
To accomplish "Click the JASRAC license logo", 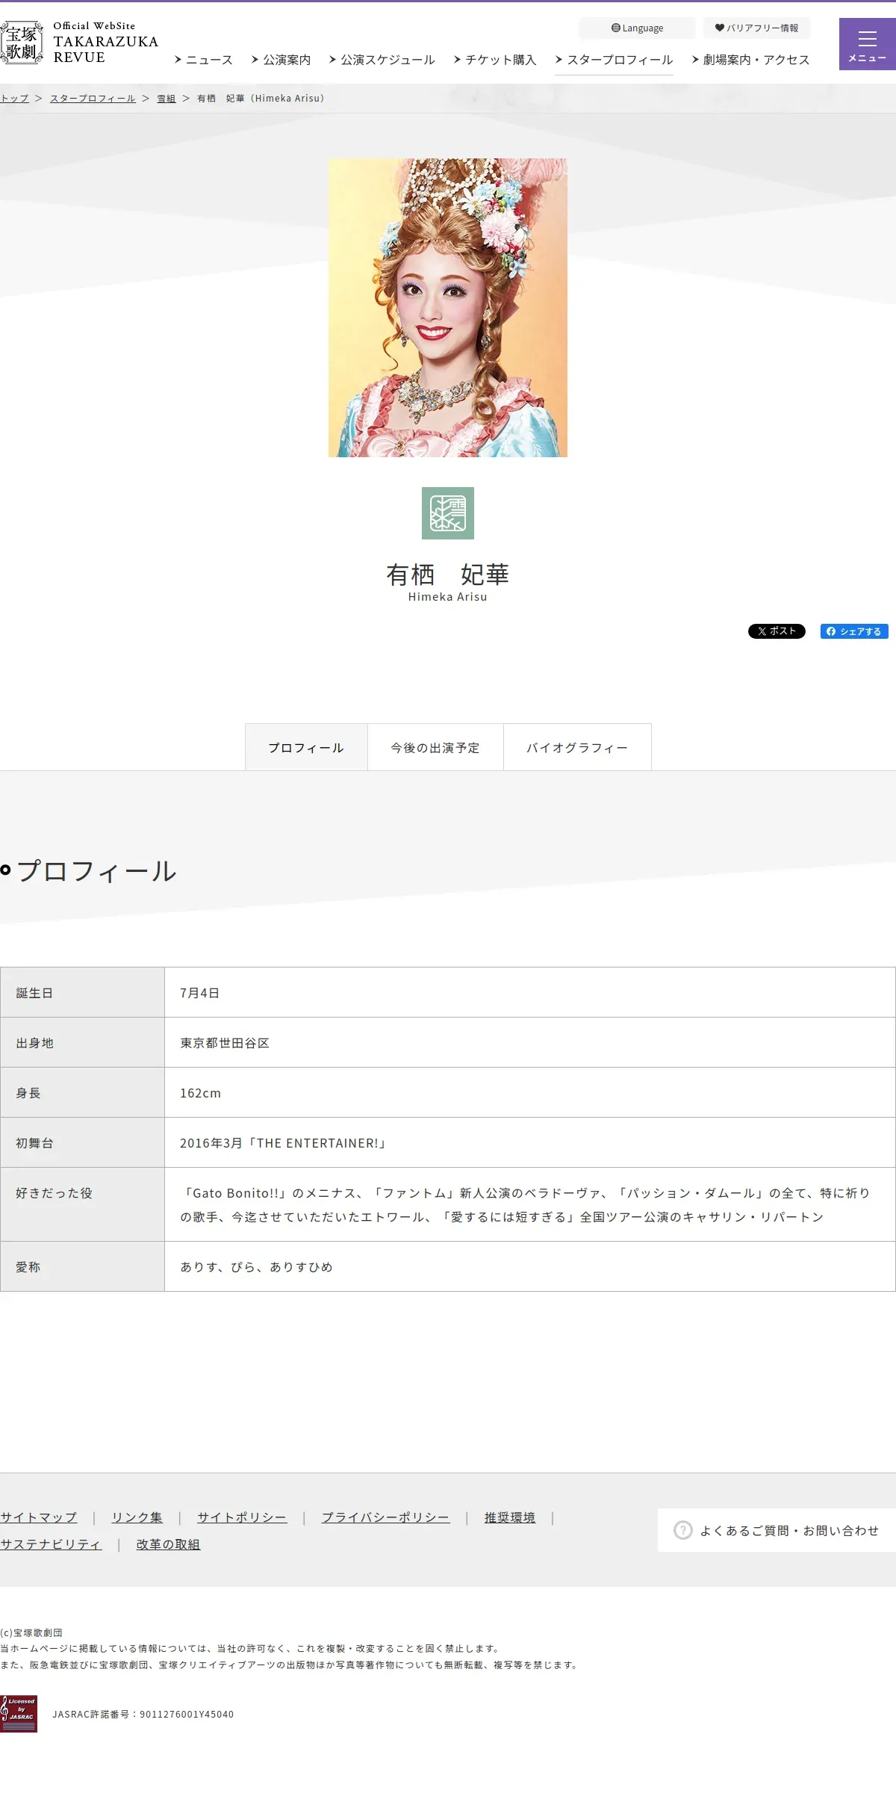I will 19,1714.
